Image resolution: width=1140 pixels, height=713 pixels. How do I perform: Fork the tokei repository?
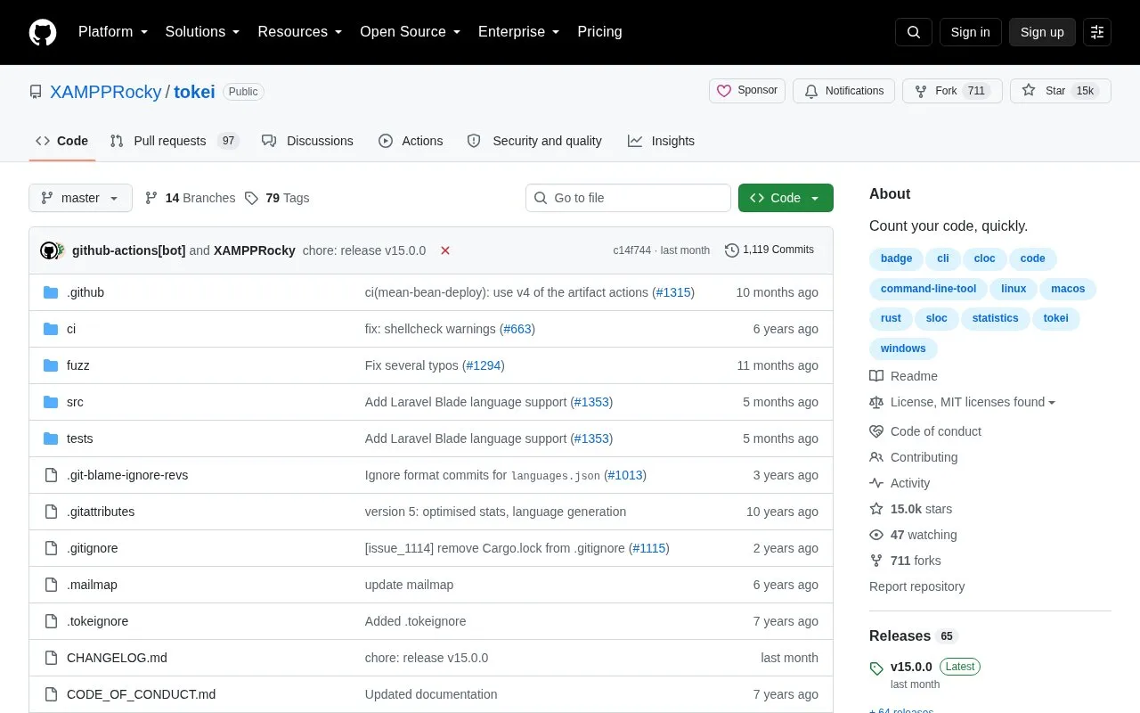952,91
